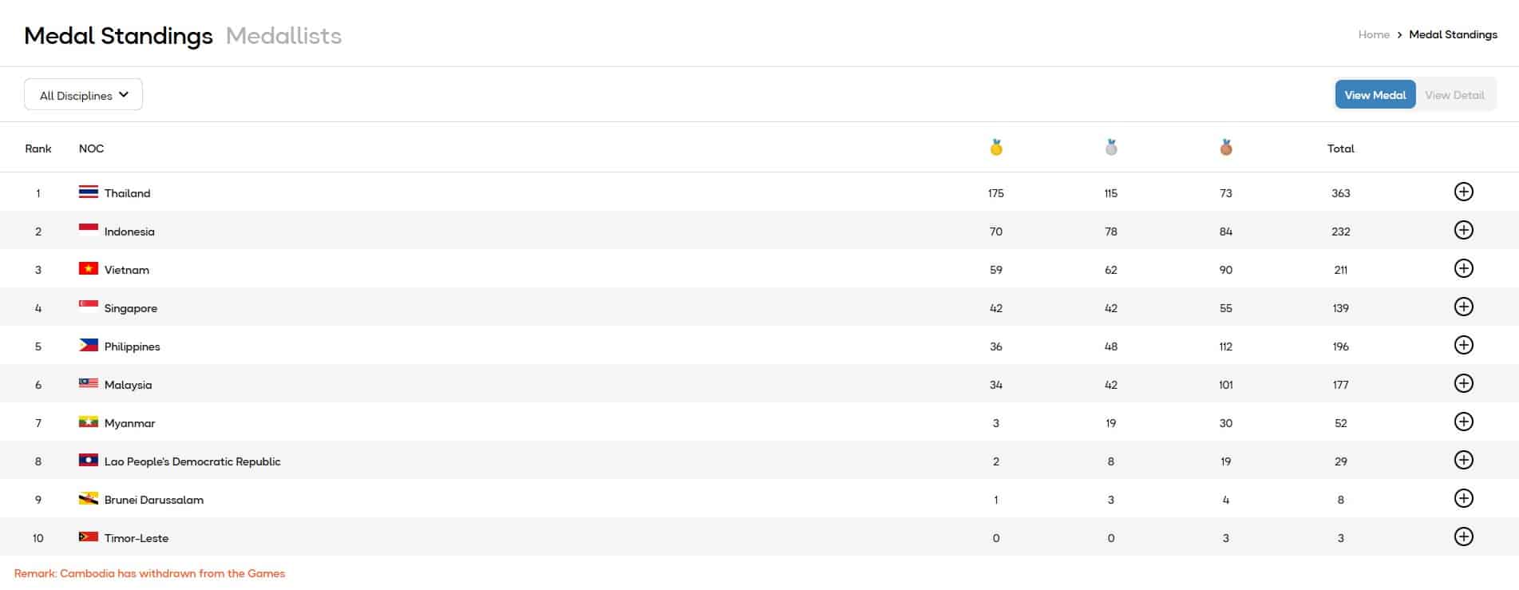The width and height of the screenshot is (1519, 590).
Task: Click the silver medal column icon
Action: 1111,148
